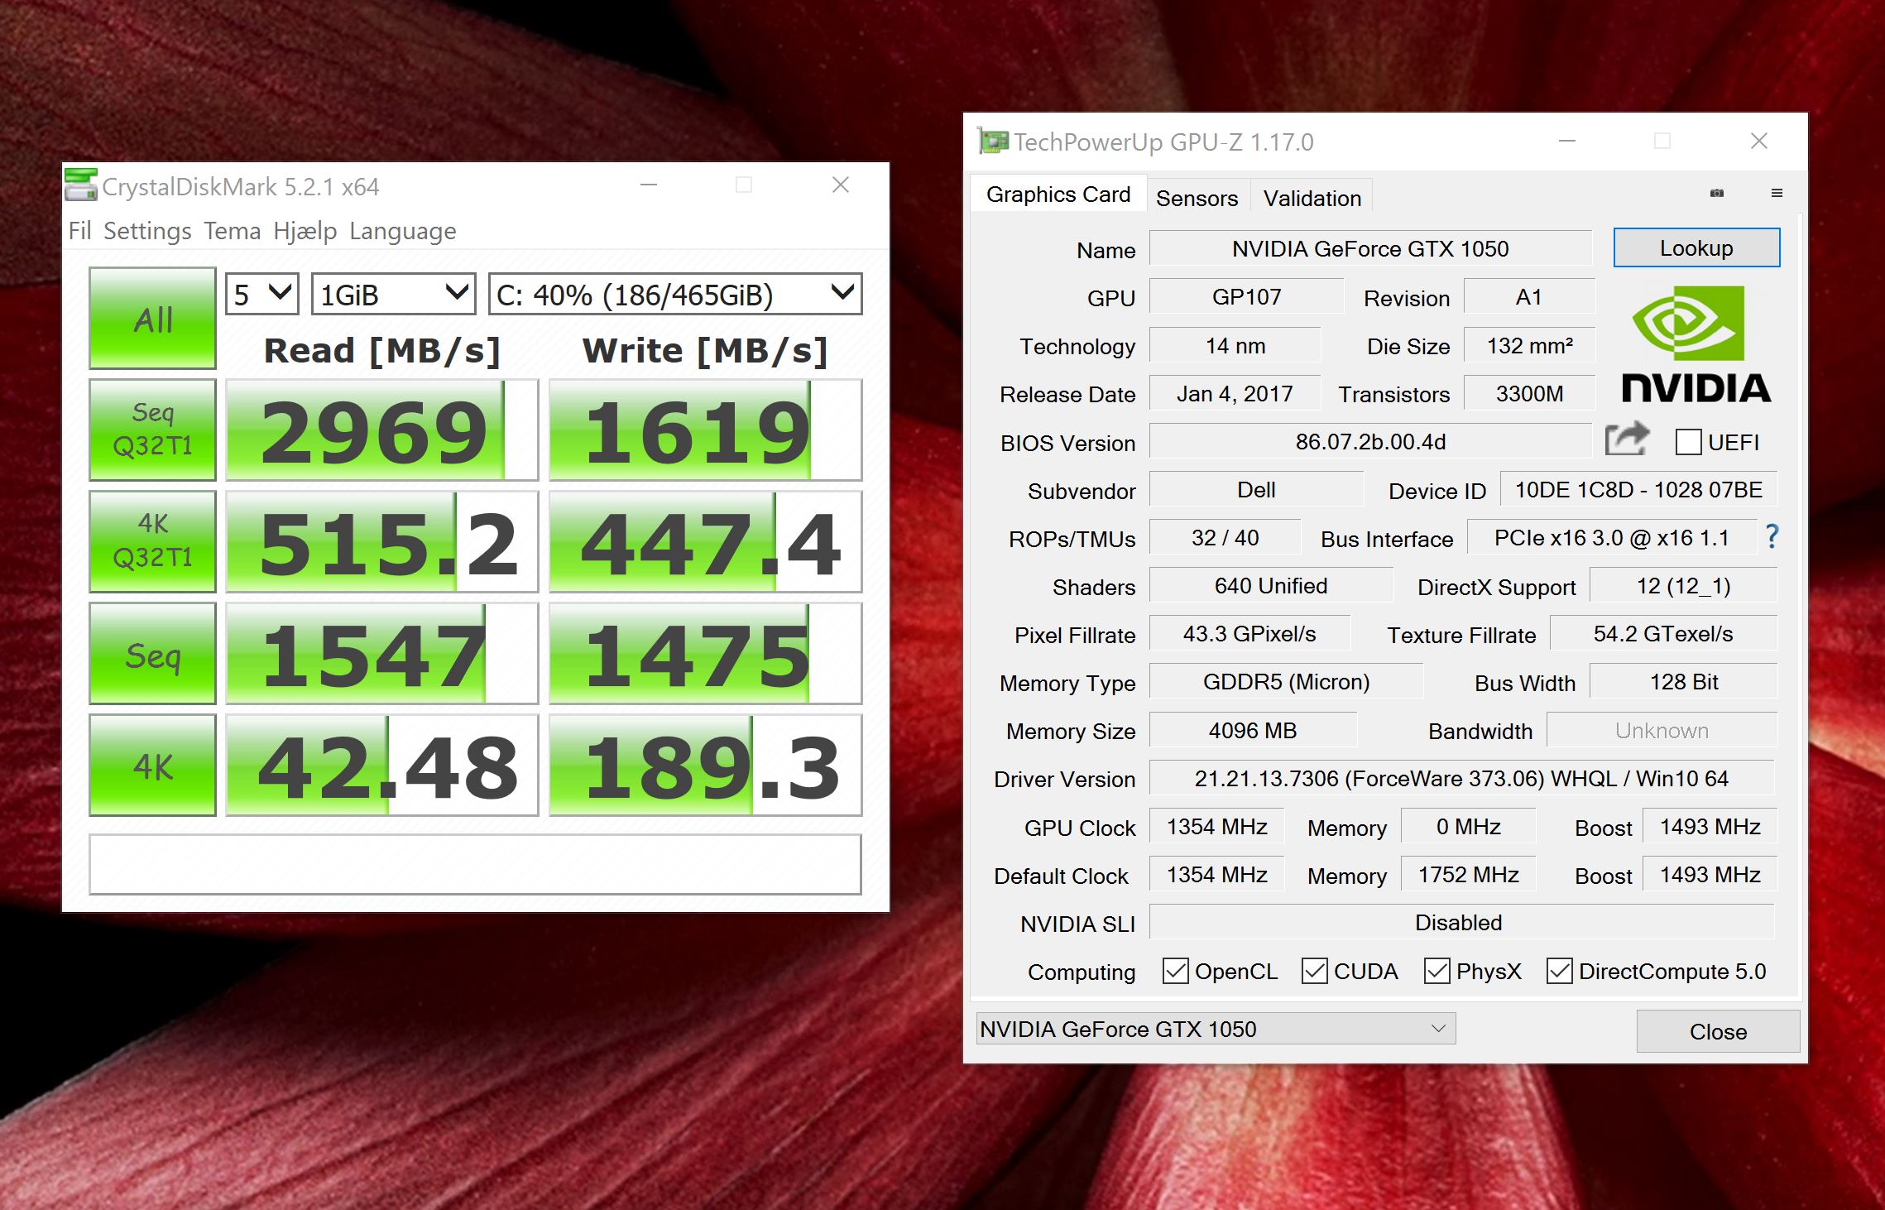The width and height of the screenshot is (1885, 1210).
Task: Click the Pixel Fillrate value 43.3 GPixel/s
Action: click(1249, 633)
